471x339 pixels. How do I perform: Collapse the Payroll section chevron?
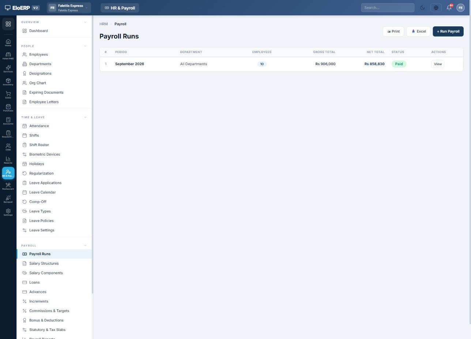(x=85, y=246)
